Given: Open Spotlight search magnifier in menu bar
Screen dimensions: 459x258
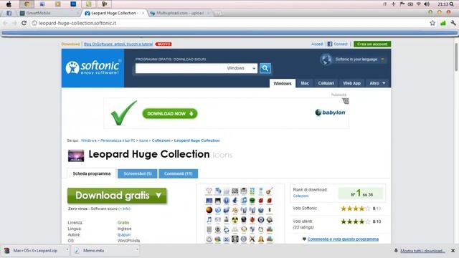Looking at the screenshot, I should coord(452,4).
